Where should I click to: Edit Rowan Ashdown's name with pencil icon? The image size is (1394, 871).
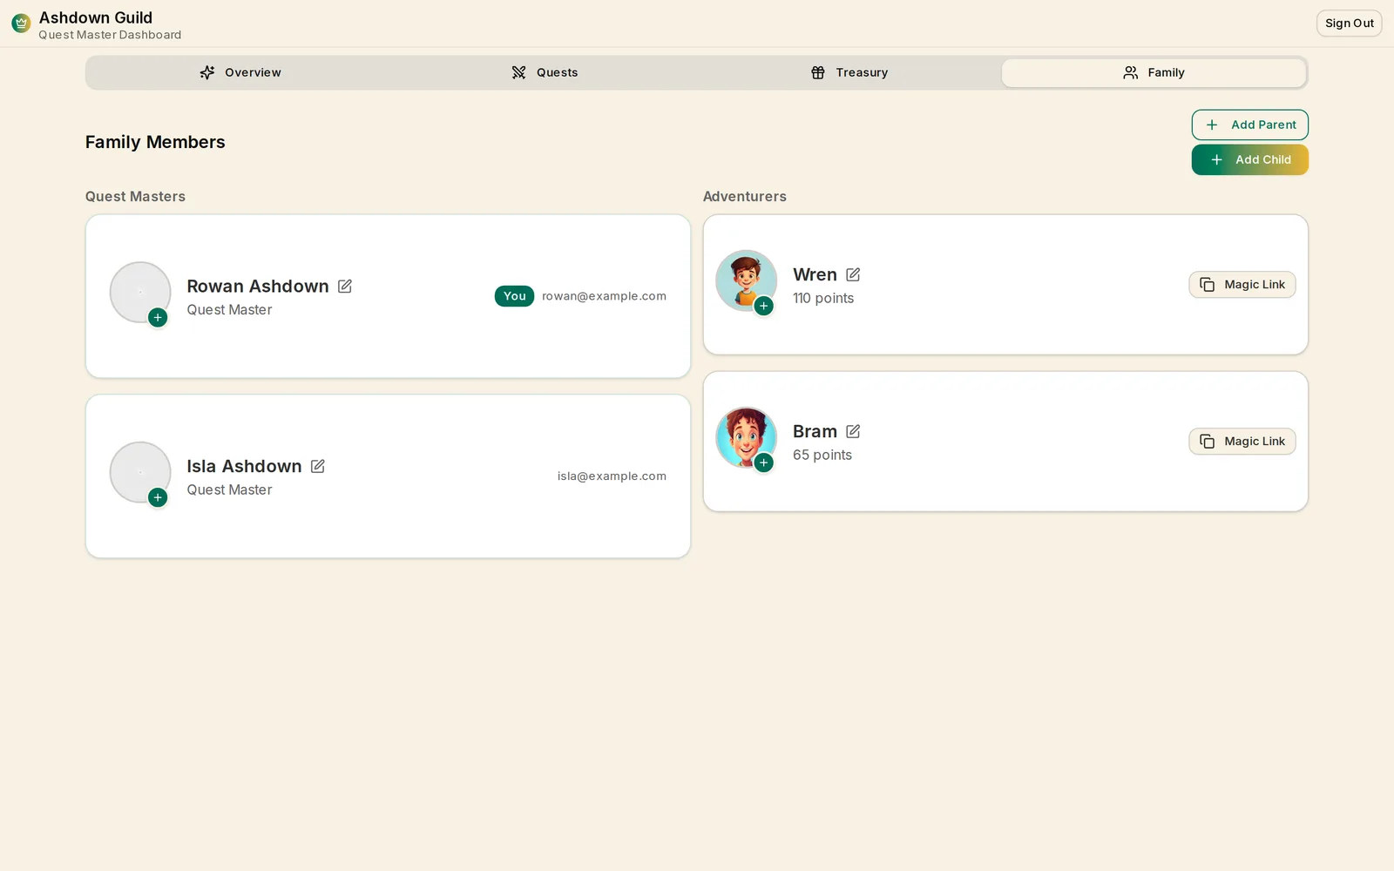point(345,287)
